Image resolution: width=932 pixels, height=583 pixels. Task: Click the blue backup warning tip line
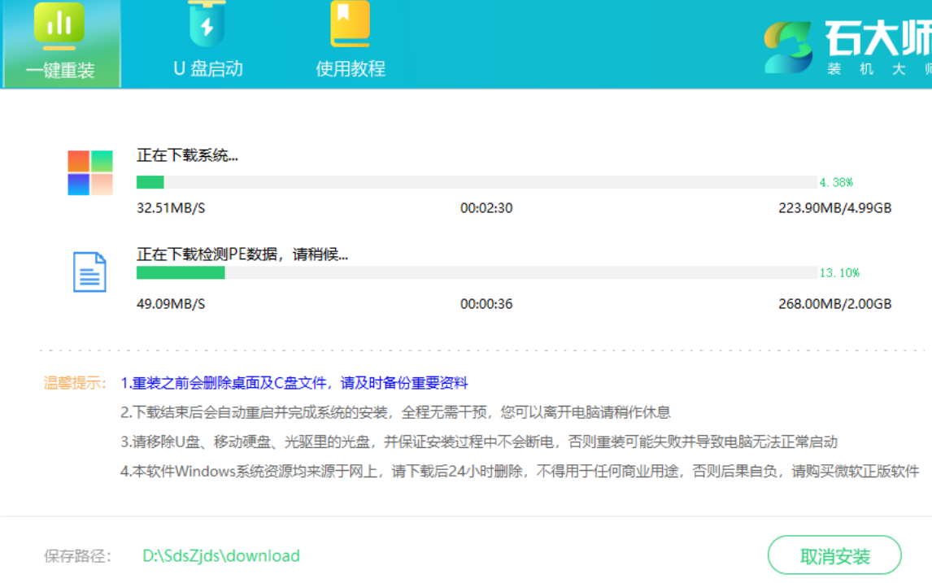294,383
